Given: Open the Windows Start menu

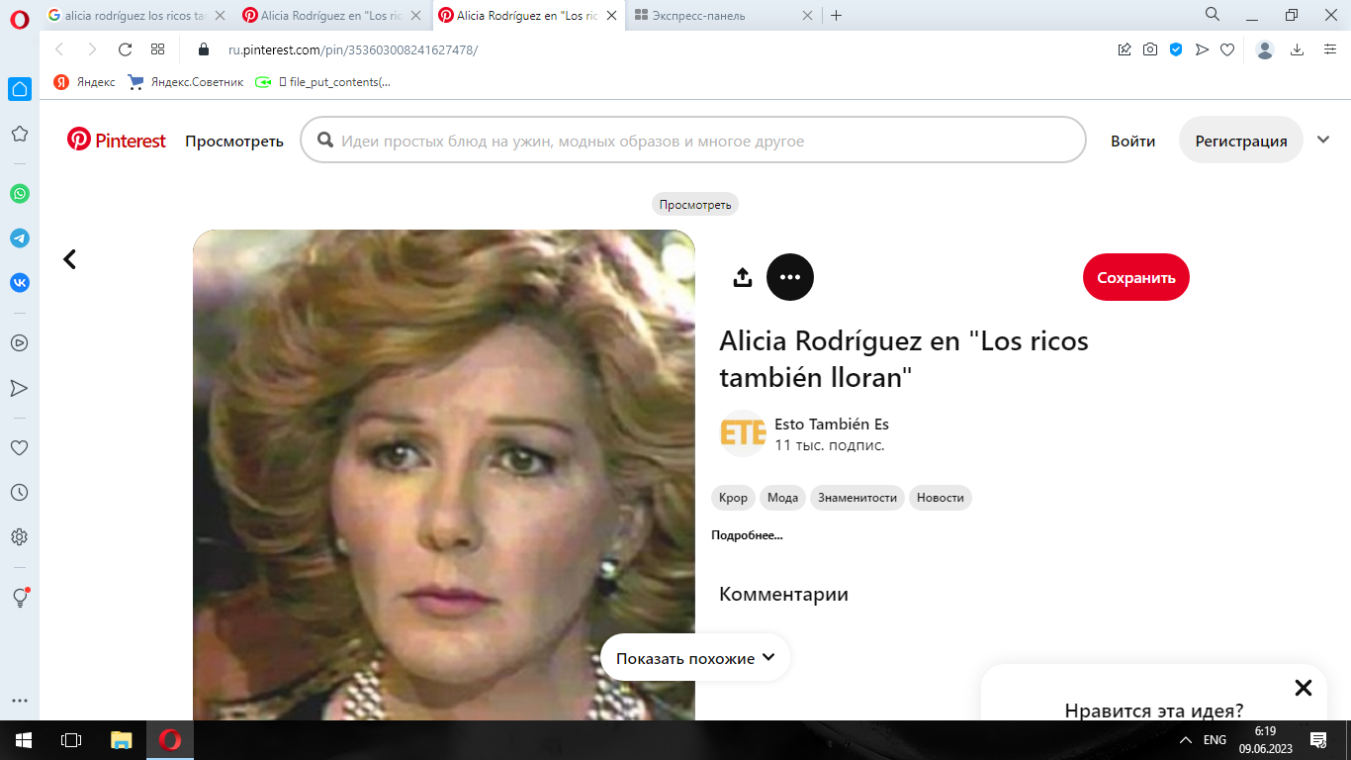Looking at the screenshot, I should coord(24,740).
